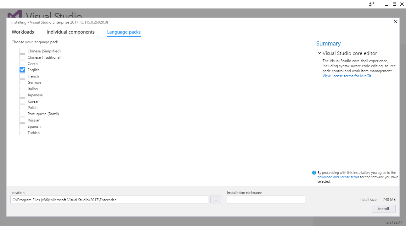Enable the Czech language pack
Viewport: 406px width, 226px height.
point(22,63)
